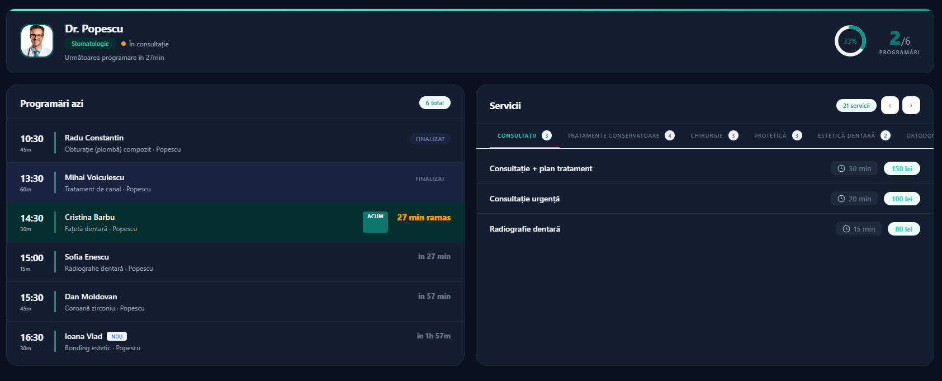Click 'Coroană zirconiu · Popescu' description
Viewport: 942px width, 381px height.
pyautogui.click(x=105, y=308)
